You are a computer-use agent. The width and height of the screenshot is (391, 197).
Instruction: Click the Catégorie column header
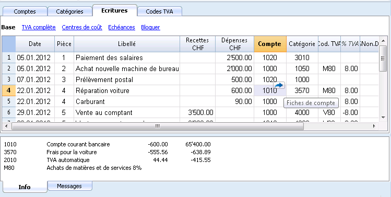coord(302,44)
